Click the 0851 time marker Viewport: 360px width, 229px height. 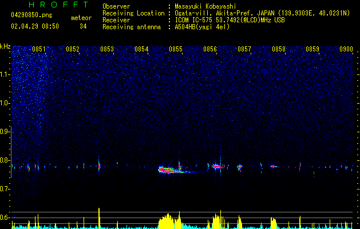point(38,49)
